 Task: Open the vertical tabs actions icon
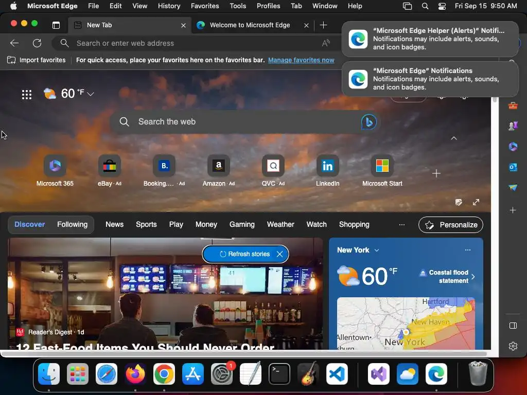point(56,25)
